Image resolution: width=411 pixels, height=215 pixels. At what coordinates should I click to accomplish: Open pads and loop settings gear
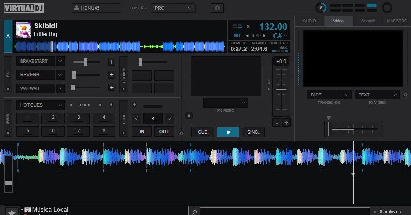(x=181, y=133)
